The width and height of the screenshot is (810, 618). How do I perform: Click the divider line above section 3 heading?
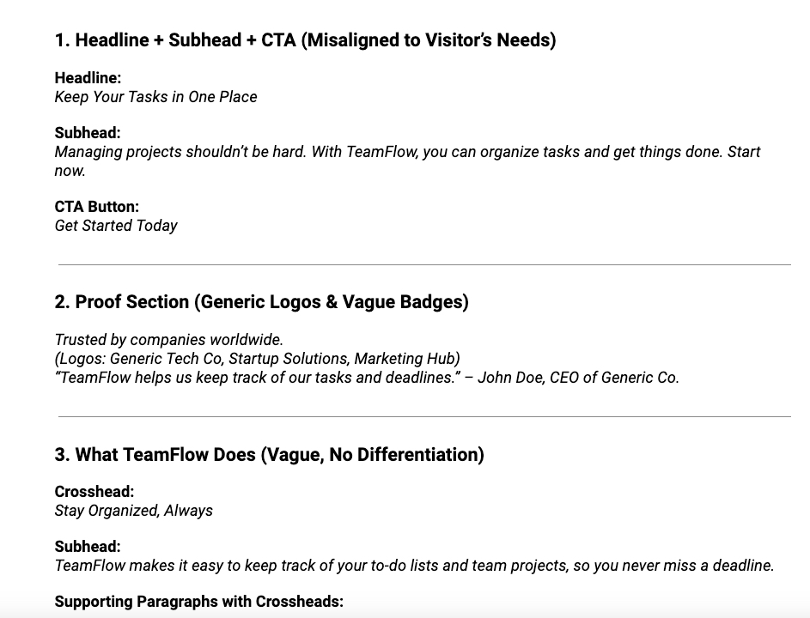pos(424,417)
